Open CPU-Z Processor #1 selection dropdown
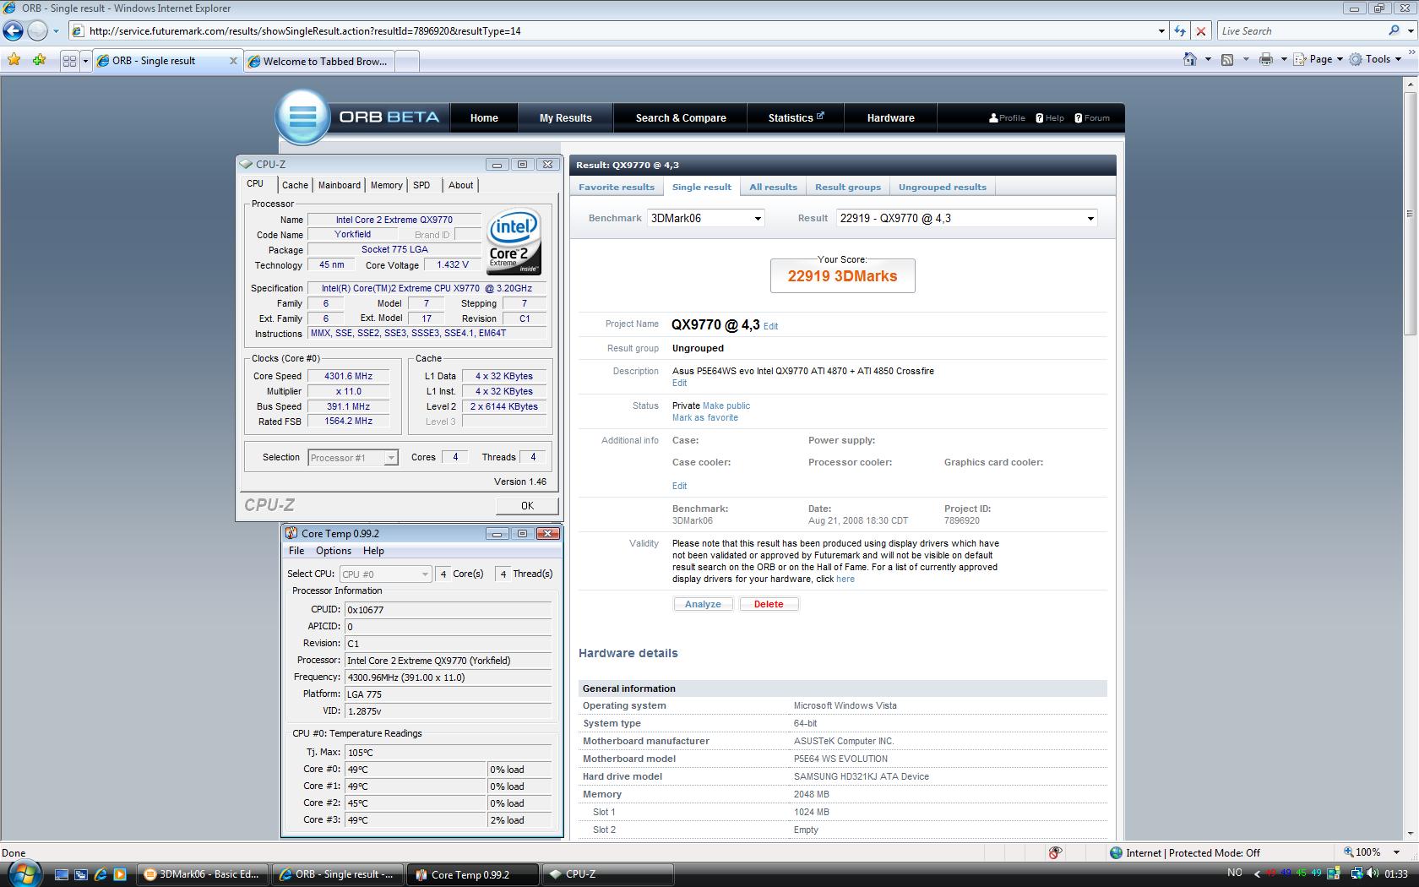The image size is (1419, 887). pyautogui.click(x=353, y=458)
